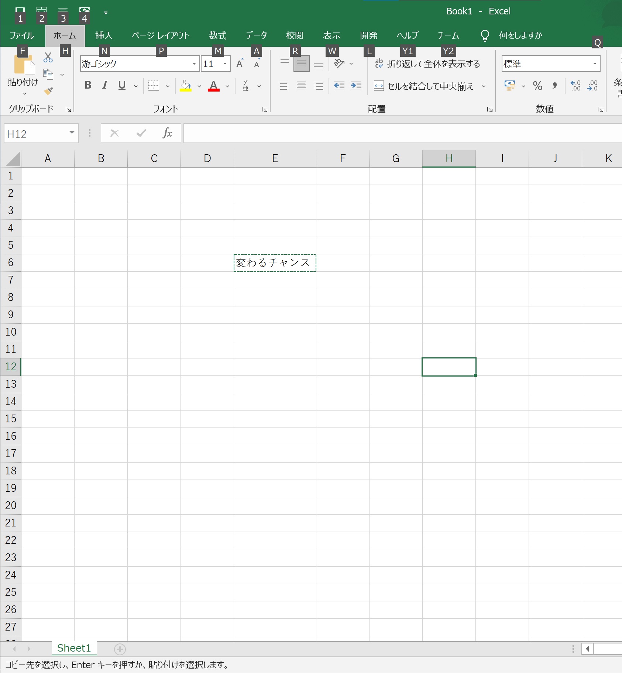This screenshot has height=673, width=622.
Task: Expand the underline style dropdown arrow
Action: point(136,86)
